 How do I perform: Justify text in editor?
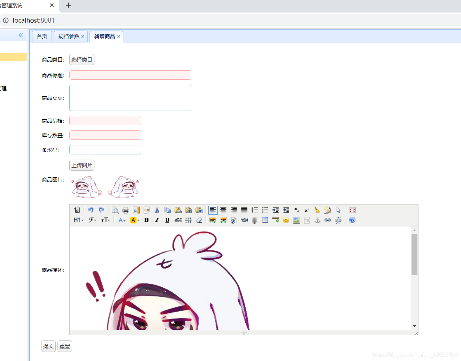point(244,210)
